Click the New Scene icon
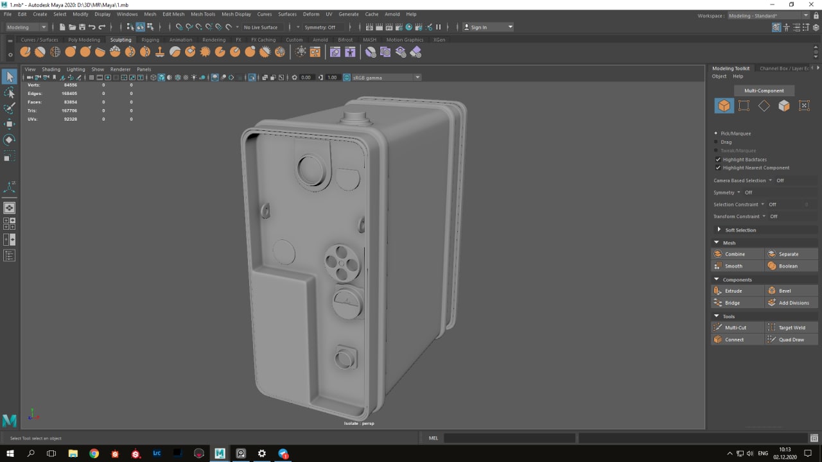 62,27
